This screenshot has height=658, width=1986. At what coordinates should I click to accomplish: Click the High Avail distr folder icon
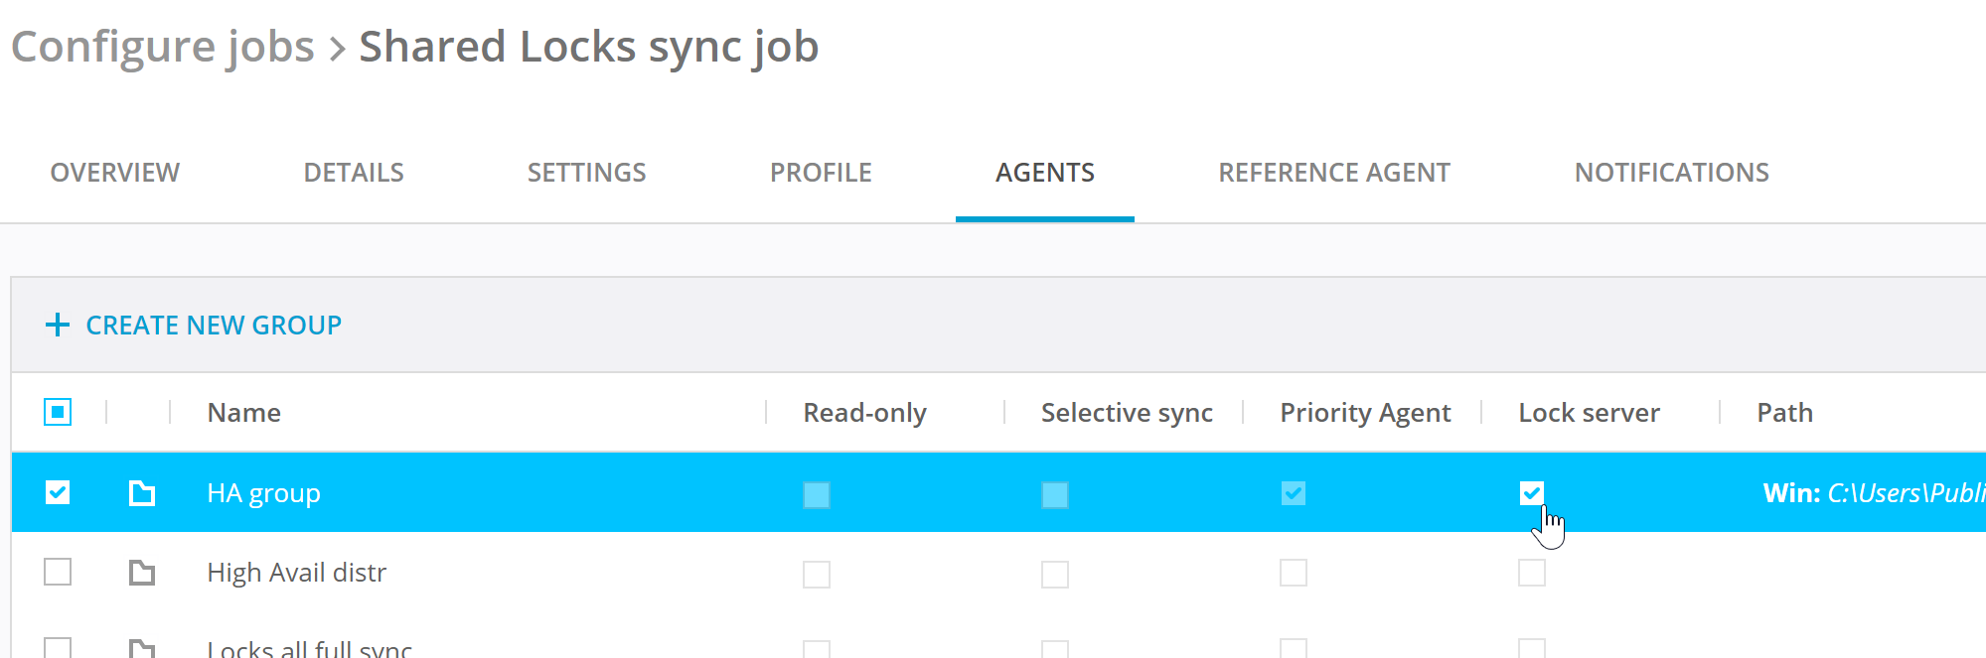142,573
